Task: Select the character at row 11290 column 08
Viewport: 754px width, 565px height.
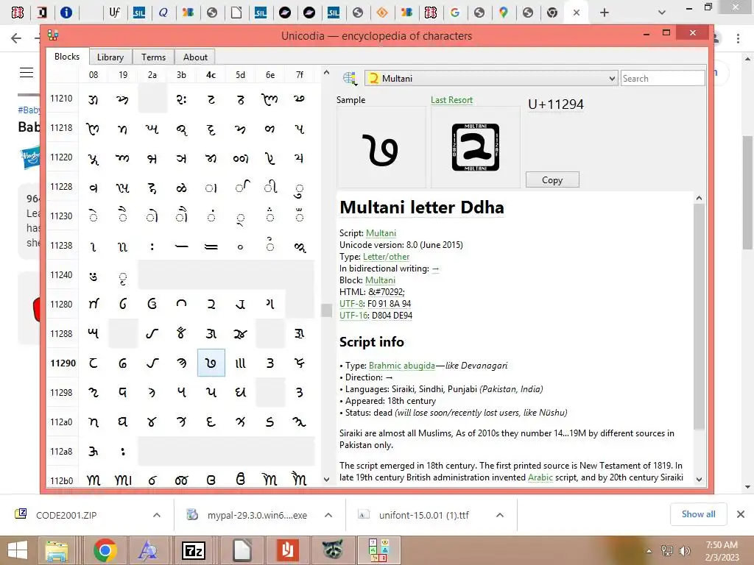Action: [x=94, y=363]
